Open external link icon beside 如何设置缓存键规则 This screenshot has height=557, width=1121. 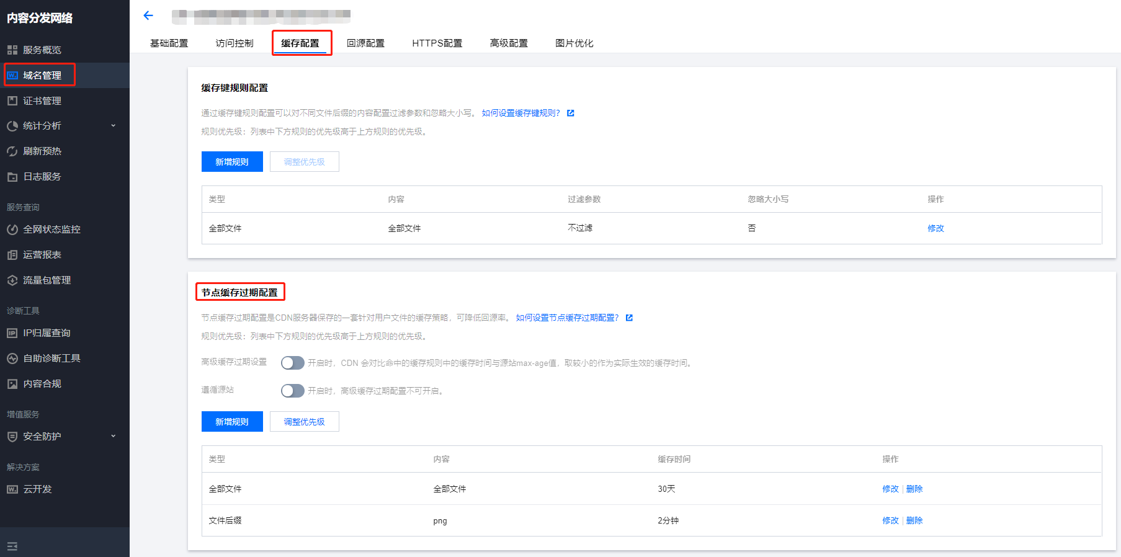571,113
